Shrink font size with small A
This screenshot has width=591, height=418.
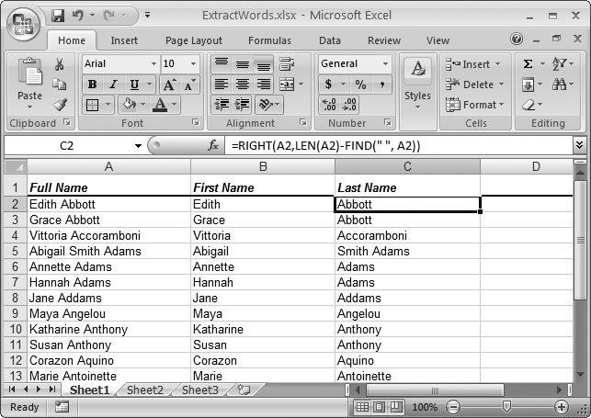189,85
